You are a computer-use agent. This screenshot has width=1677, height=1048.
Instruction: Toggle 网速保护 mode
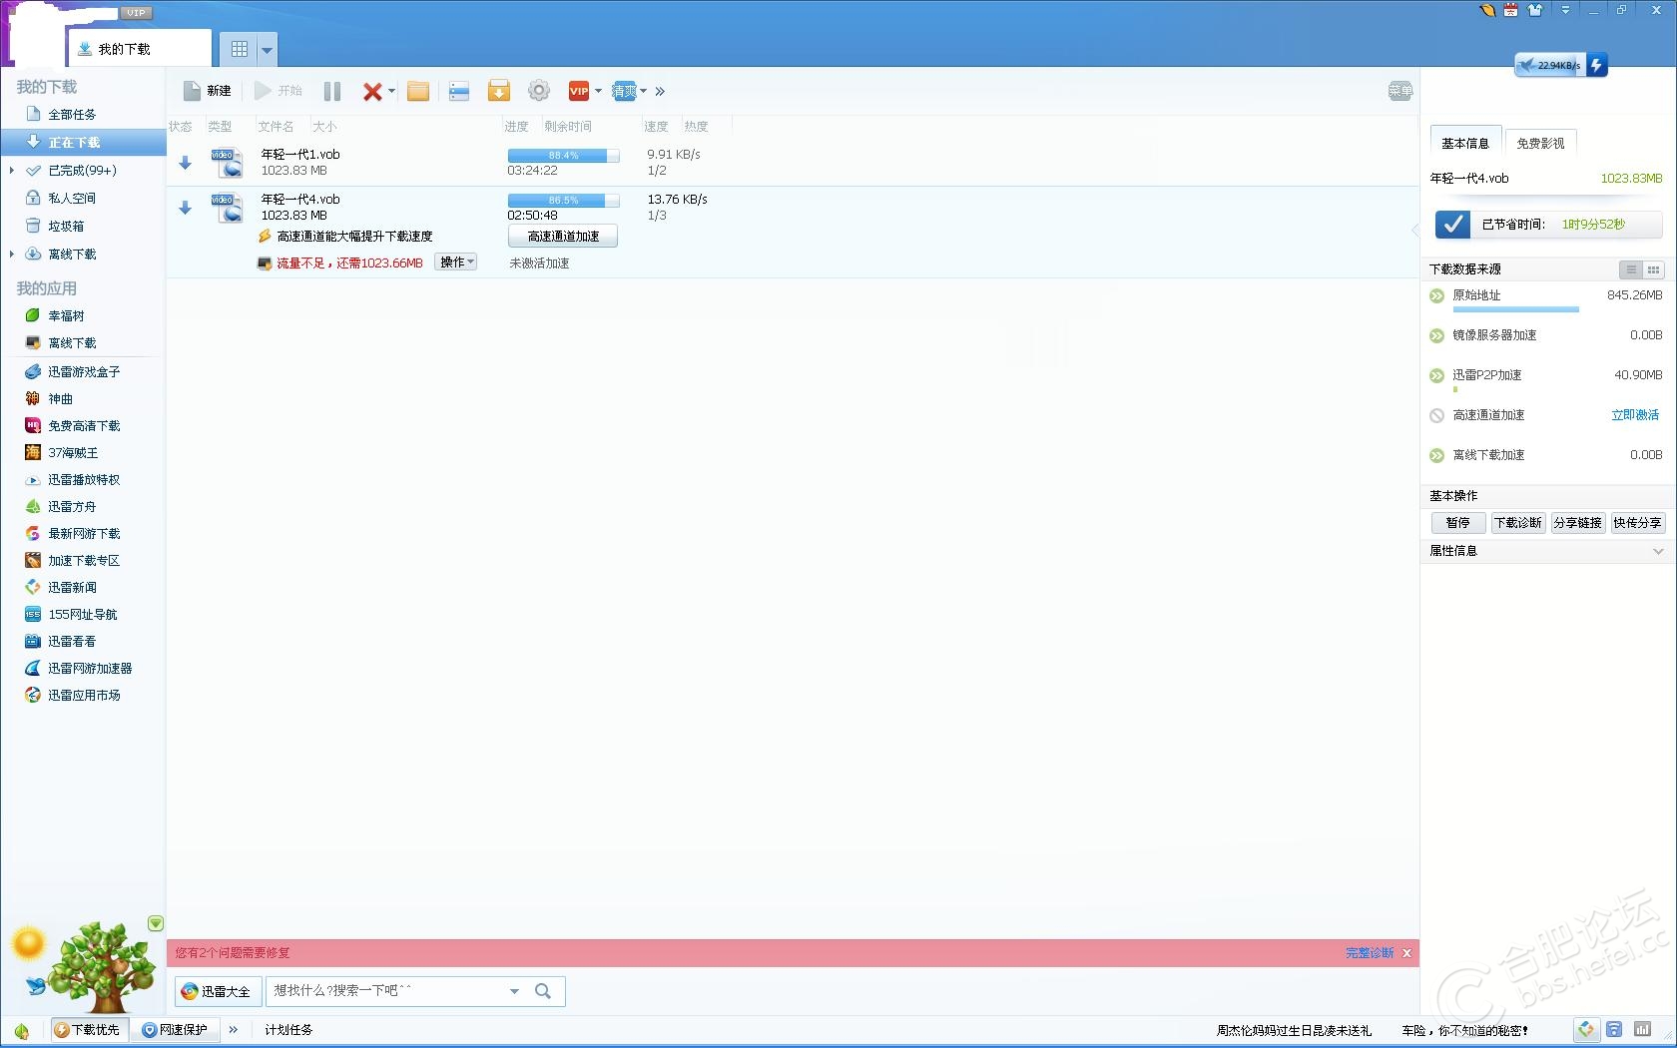175,1030
